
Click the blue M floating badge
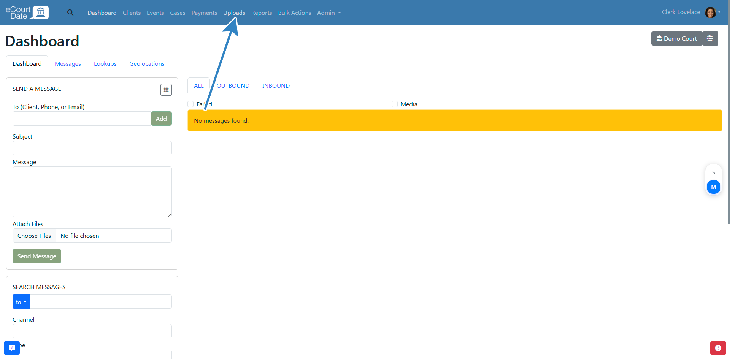[x=714, y=187]
